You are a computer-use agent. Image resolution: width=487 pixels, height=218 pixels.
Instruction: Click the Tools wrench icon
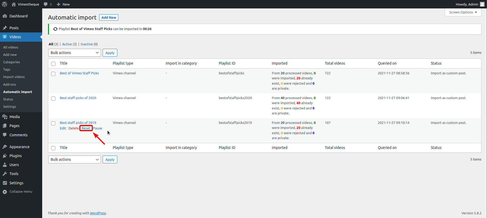(5, 174)
